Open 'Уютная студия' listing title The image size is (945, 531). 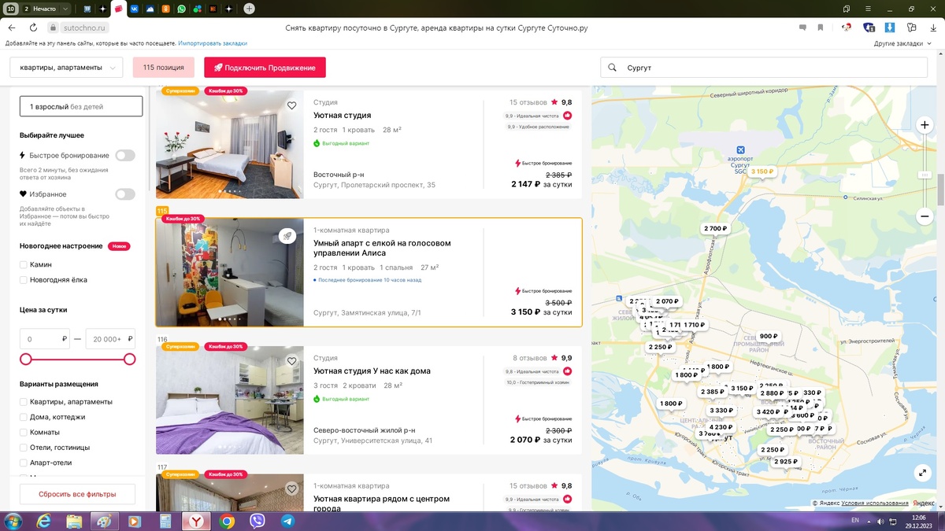pos(343,116)
